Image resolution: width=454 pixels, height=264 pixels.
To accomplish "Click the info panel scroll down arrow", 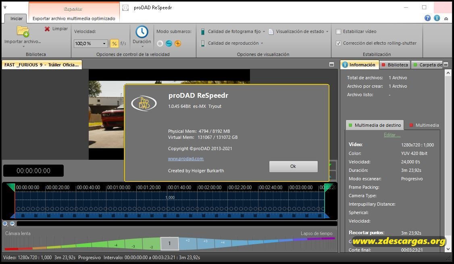I will (448, 249).
